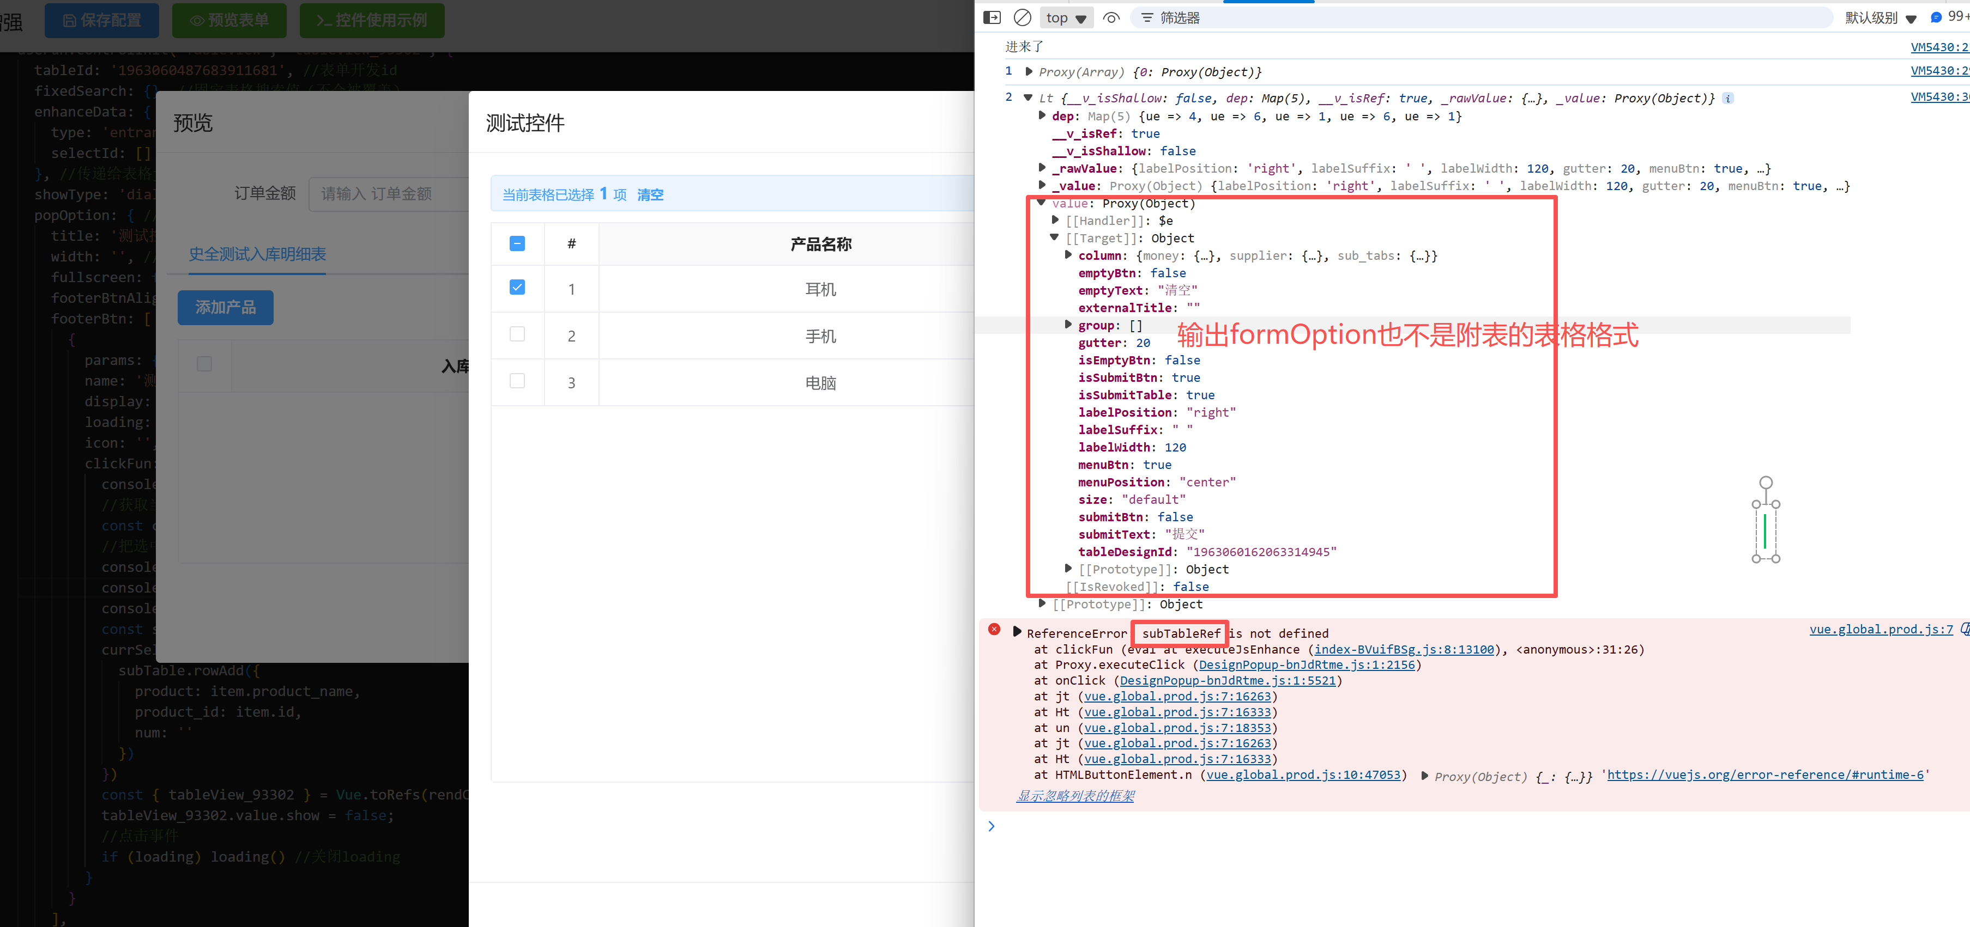Click the 手机 cell in the table
The image size is (1970, 927).
coord(820,336)
